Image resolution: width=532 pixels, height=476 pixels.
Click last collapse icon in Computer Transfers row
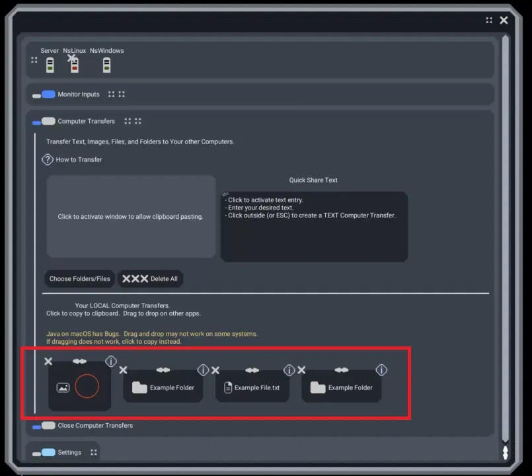pos(137,121)
